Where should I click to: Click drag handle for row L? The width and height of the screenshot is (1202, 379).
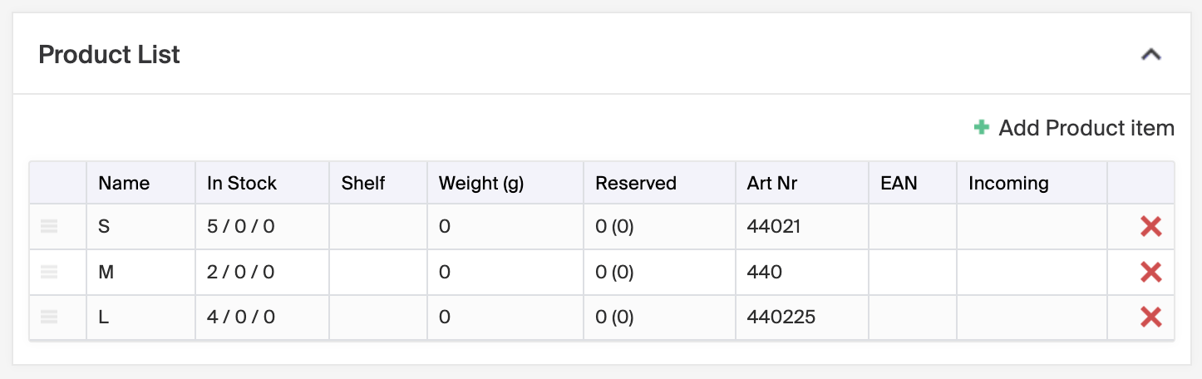[49, 317]
